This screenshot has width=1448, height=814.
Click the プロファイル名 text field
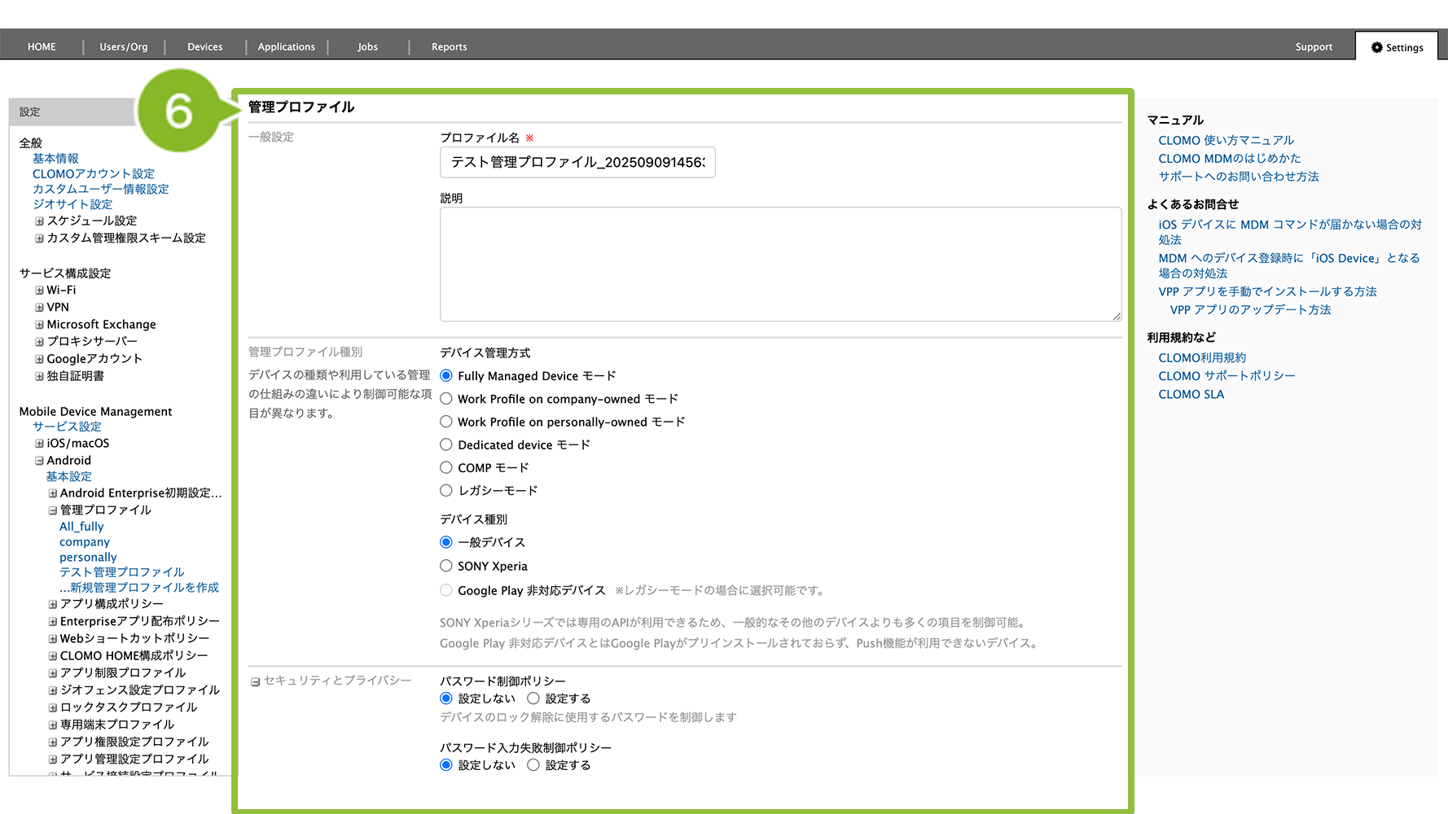tap(577, 163)
